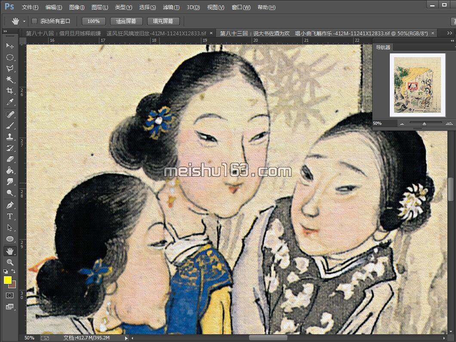The image size is (456, 342).
Task: Click the status bar 50% zoom field
Action: pyautogui.click(x=29, y=338)
